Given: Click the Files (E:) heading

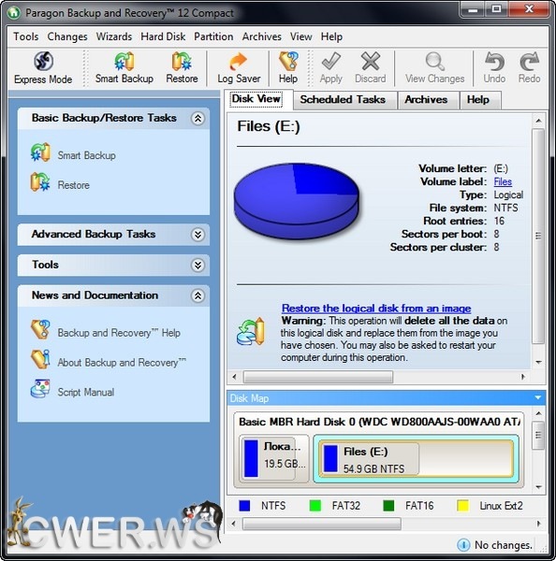Looking at the screenshot, I should (x=269, y=126).
